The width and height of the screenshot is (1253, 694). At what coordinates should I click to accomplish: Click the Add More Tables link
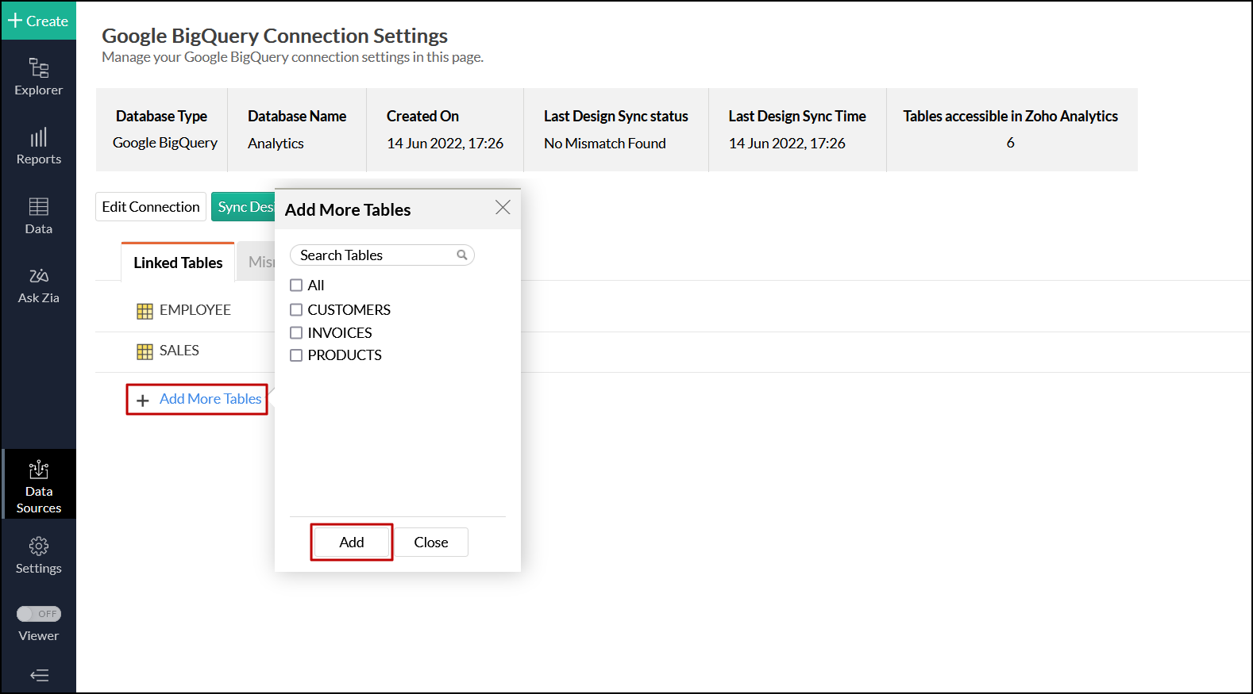pos(210,399)
